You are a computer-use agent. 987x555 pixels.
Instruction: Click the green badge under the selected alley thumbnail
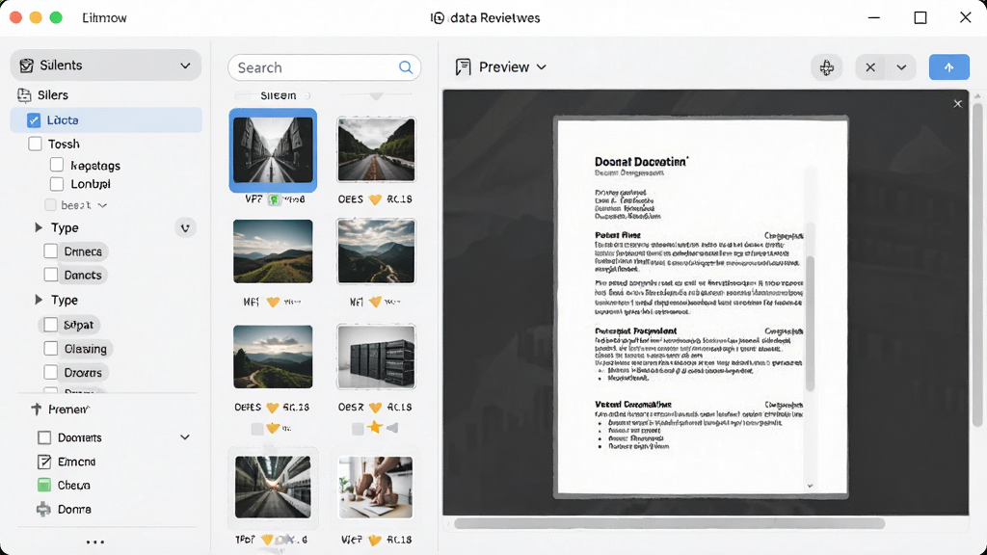click(273, 199)
